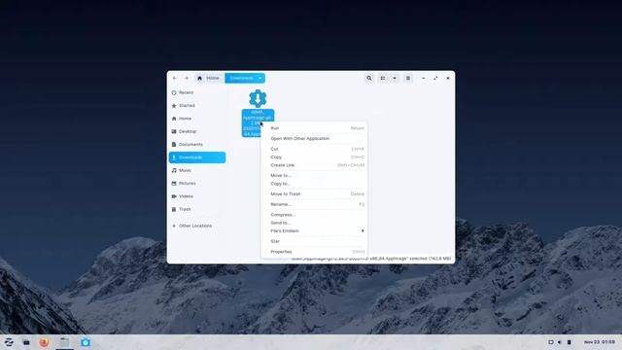Click the AppImage file gear icon

[258, 98]
